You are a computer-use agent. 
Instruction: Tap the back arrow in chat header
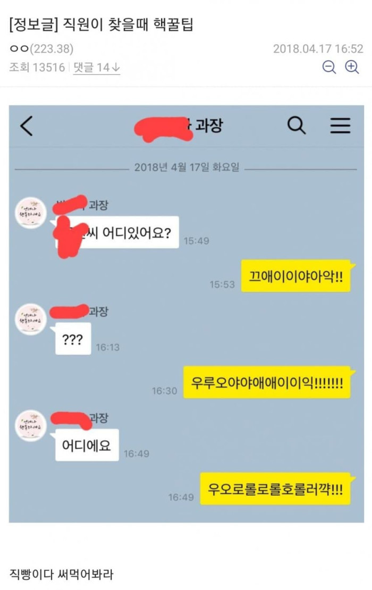point(27,126)
